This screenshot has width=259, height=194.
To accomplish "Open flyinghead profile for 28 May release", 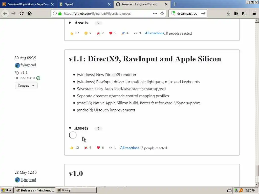I will pos(28,180).
